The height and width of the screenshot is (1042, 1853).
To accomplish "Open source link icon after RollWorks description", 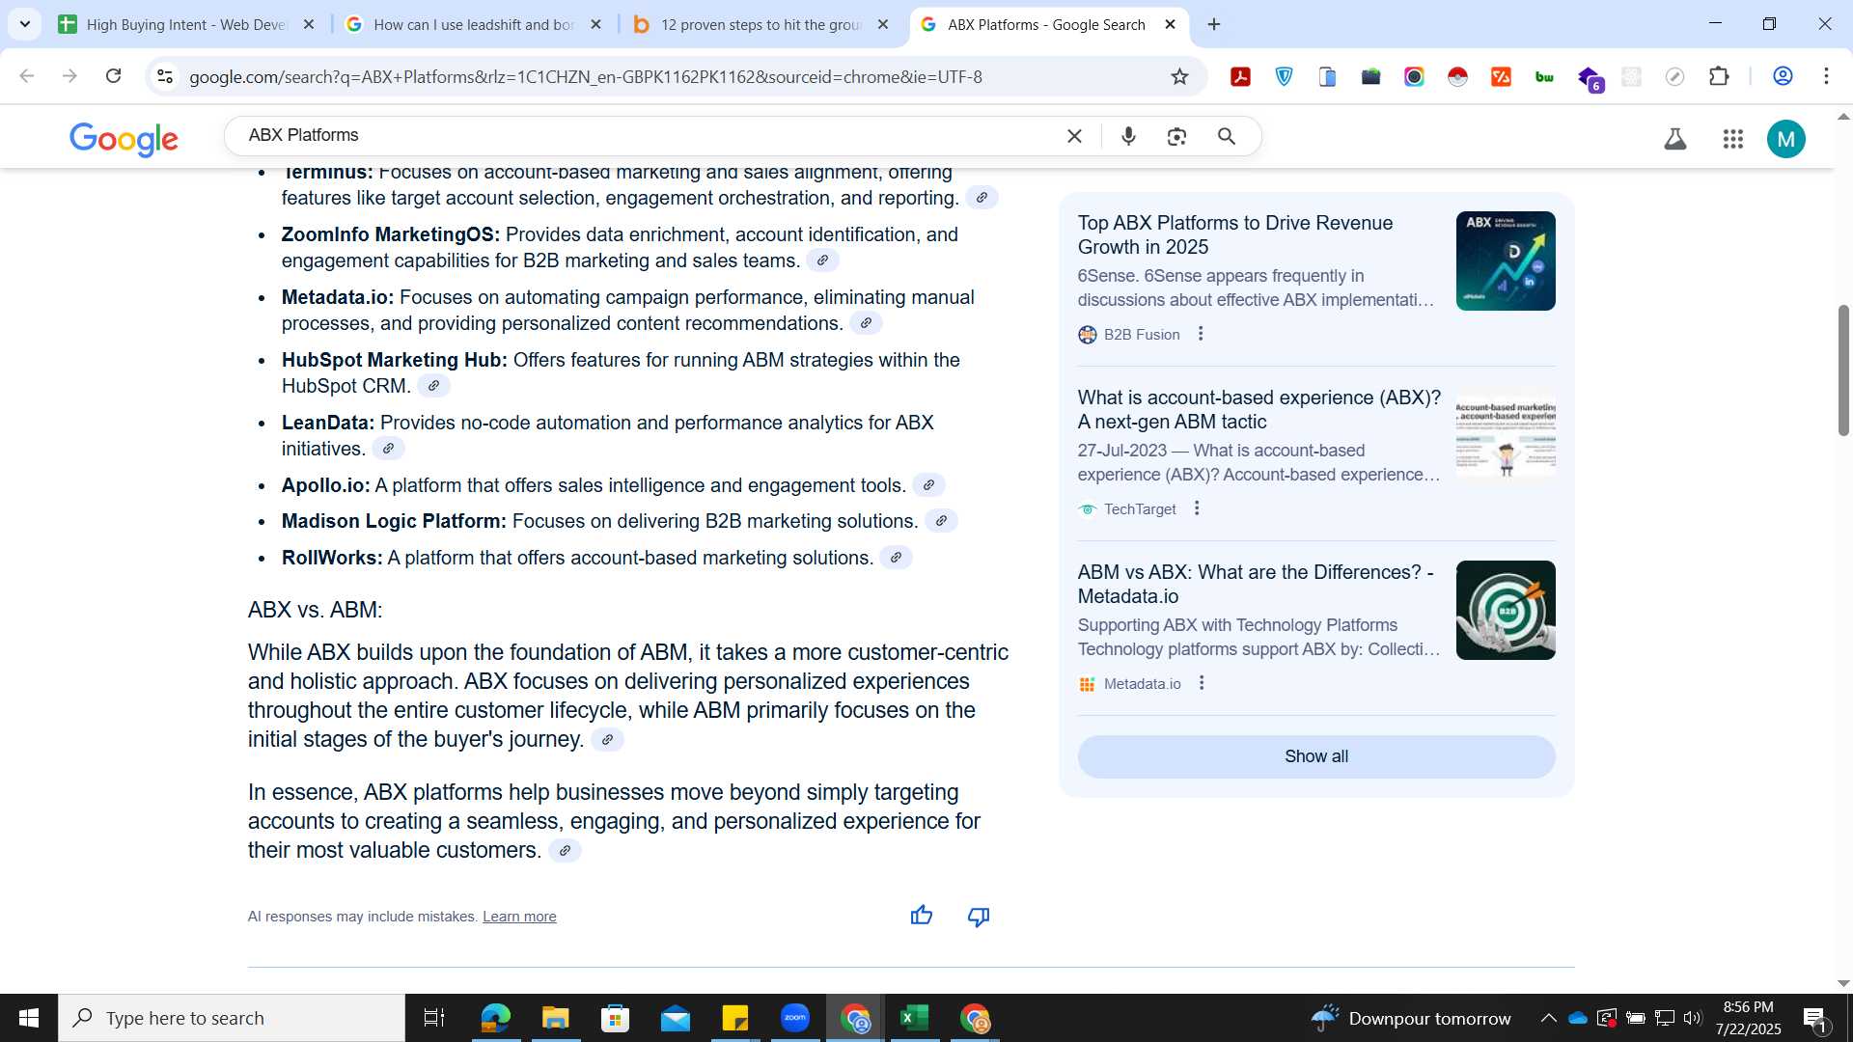I will click(x=896, y=558).
